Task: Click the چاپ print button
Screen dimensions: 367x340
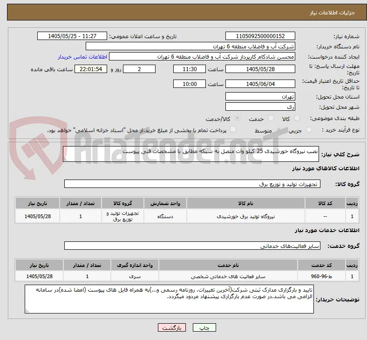Action: 204,327
